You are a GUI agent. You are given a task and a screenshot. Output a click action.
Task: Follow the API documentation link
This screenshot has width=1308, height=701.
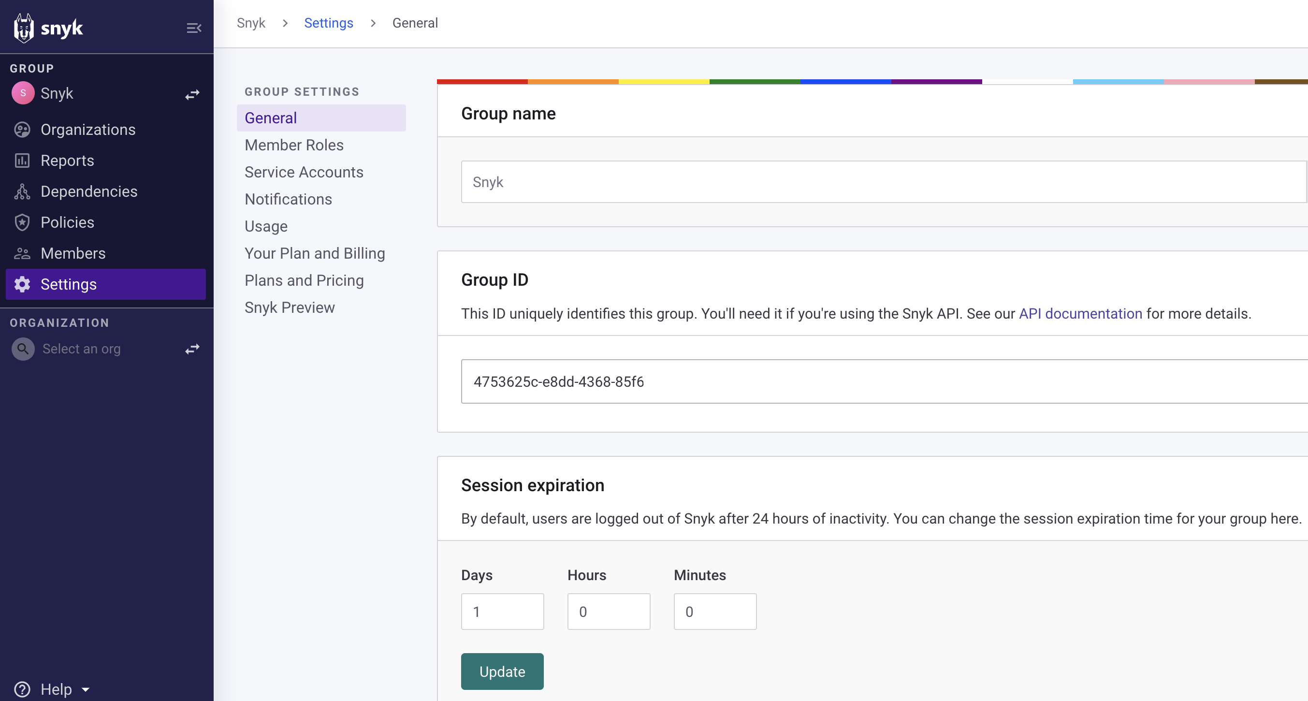click(1080, 314)
